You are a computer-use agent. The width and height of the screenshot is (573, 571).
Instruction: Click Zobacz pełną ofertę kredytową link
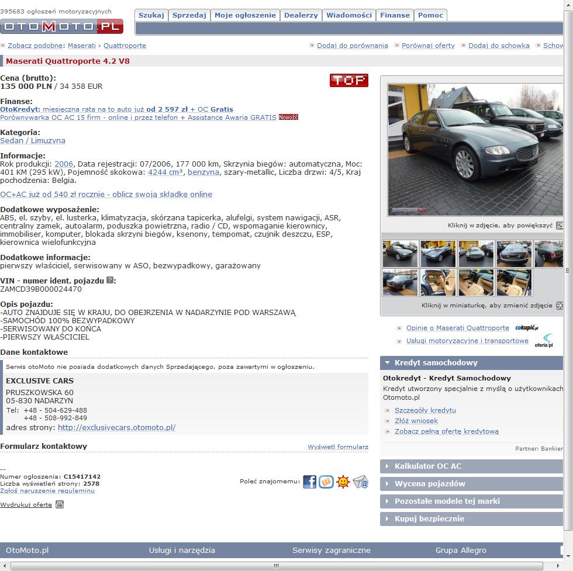pos(447,431)
